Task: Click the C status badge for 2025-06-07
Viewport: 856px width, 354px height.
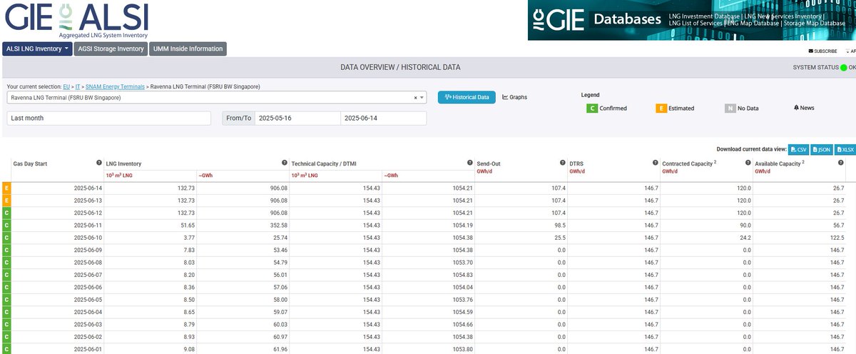Action: pyautogui.click(x=6, y=275)
